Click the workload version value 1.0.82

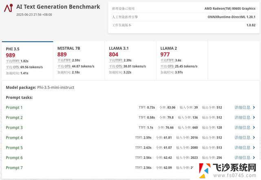click(251, 25)
